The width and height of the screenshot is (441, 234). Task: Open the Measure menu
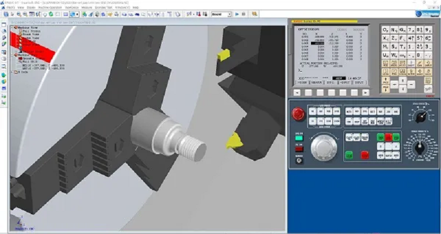point(87,7)
